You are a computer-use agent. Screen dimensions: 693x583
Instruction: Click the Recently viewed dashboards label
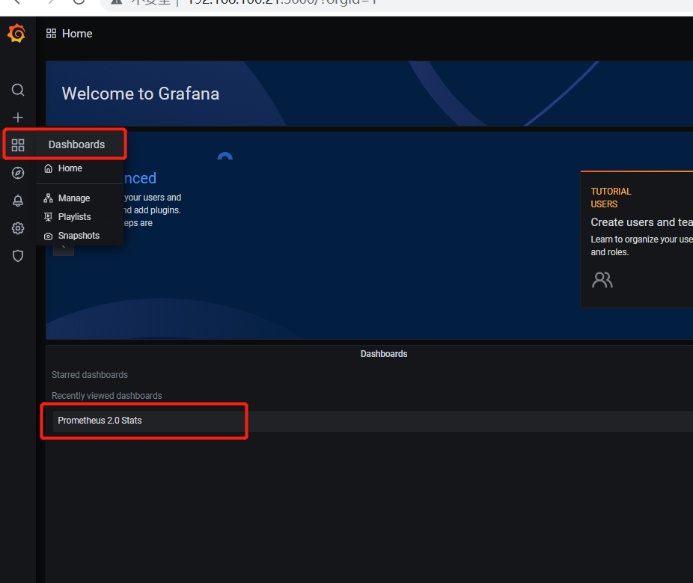pyautogui.click(x=106, y=396)
